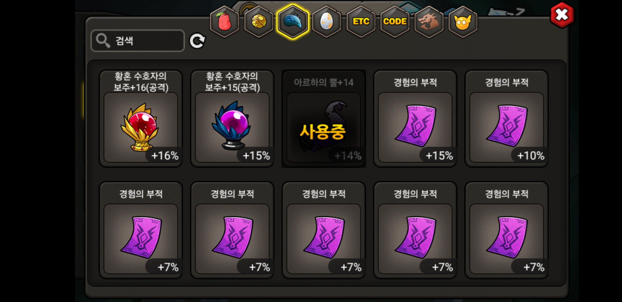Click the 검색 search input field
This screenshot has height=302, width=622.
(138, 41)
